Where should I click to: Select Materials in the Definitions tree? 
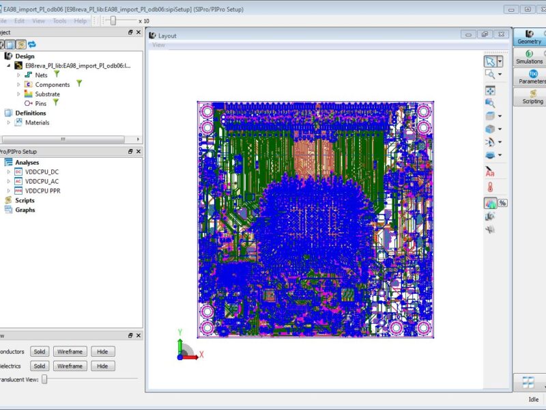[x=37, y=123]
